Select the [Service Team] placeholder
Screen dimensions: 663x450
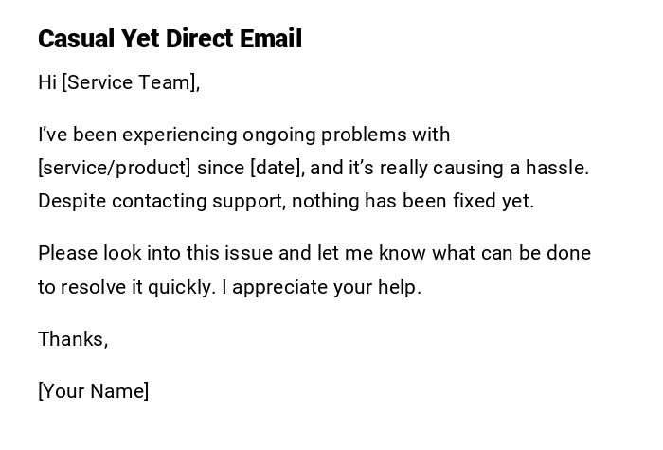(130, 82)
